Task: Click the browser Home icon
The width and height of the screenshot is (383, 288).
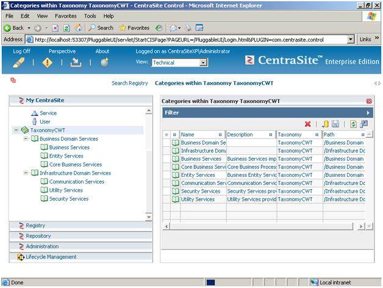Action: (x=79, y=28)
